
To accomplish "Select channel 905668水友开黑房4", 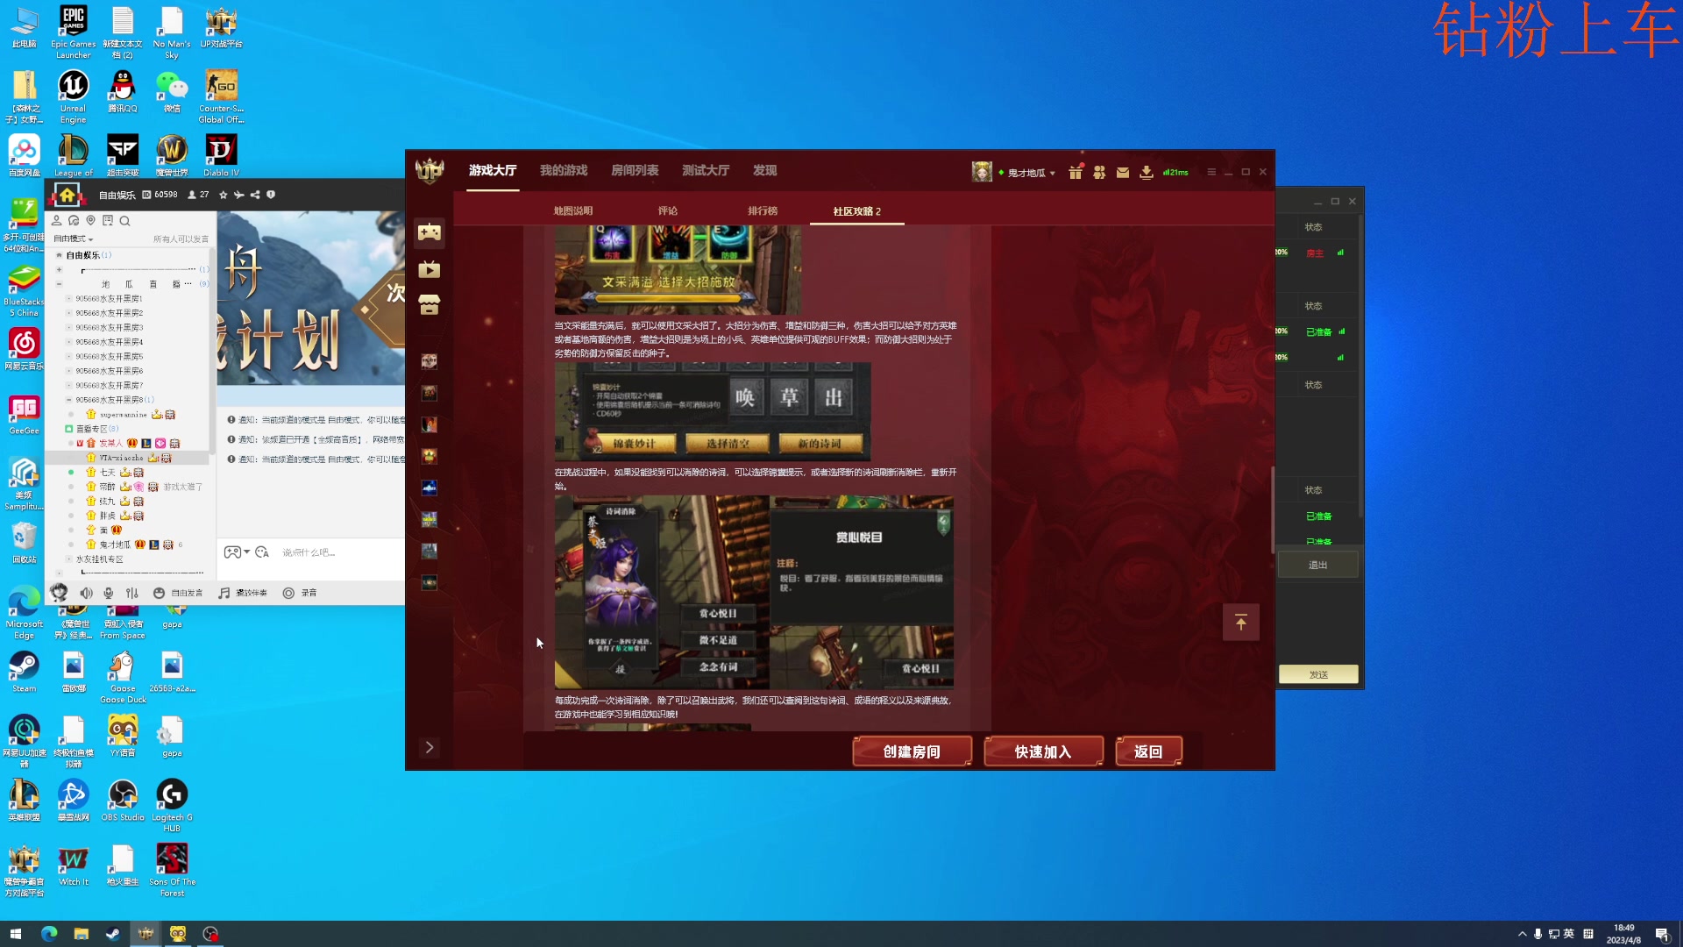I will 109,342.
